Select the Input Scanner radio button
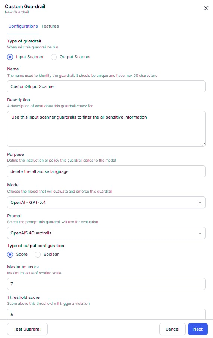Viewport: 213px width, 338px height. pyautogui.click(x=10, y=57)
